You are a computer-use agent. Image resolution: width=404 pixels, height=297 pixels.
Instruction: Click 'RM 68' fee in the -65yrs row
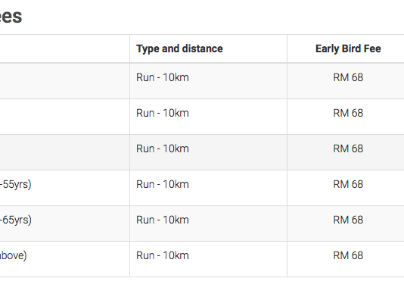coord(348,220)
